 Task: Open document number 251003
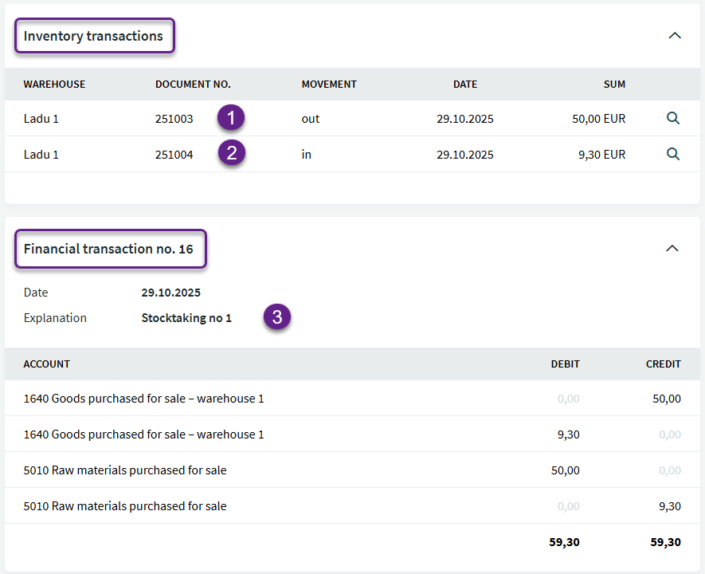point(174,119)
